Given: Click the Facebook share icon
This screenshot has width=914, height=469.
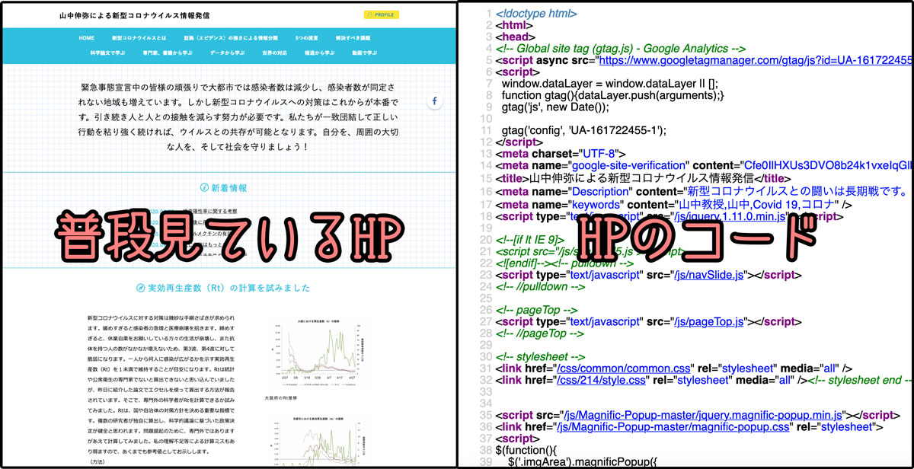Looking at the screenshot, I should pos(435,101).
